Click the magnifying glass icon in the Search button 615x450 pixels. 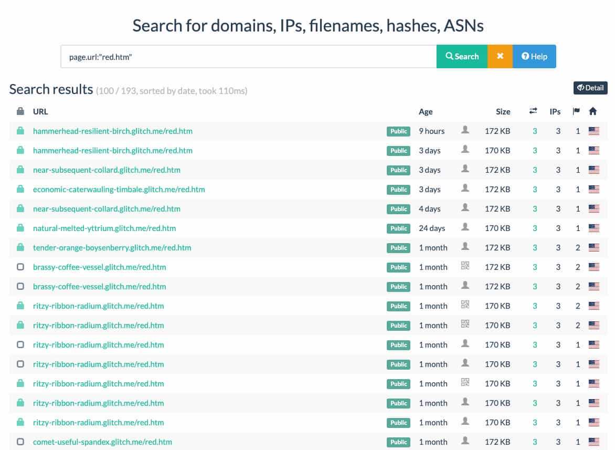449,56
